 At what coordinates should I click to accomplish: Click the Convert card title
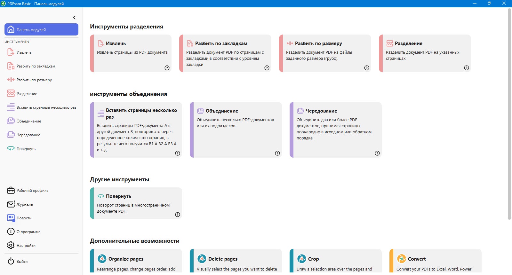(x=417, y=259)
